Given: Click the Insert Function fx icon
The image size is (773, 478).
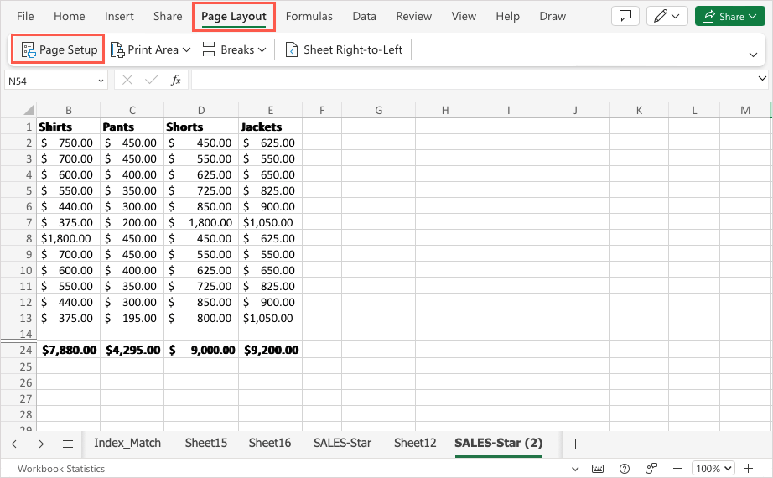Looking at the screenshot, I should (x=176, y=80).
